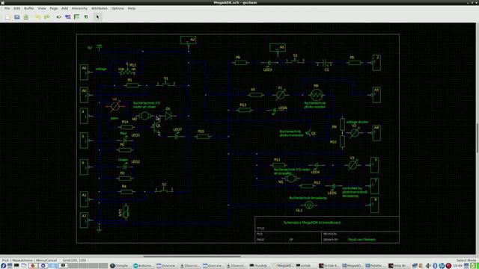Click the HP tray icon
This screenshot has height=269, width=479.
(x=442, y=266)
